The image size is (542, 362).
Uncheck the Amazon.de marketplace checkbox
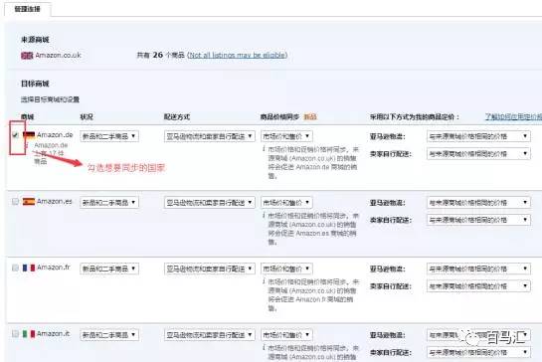pyautogui.click(x=15, y=135)
